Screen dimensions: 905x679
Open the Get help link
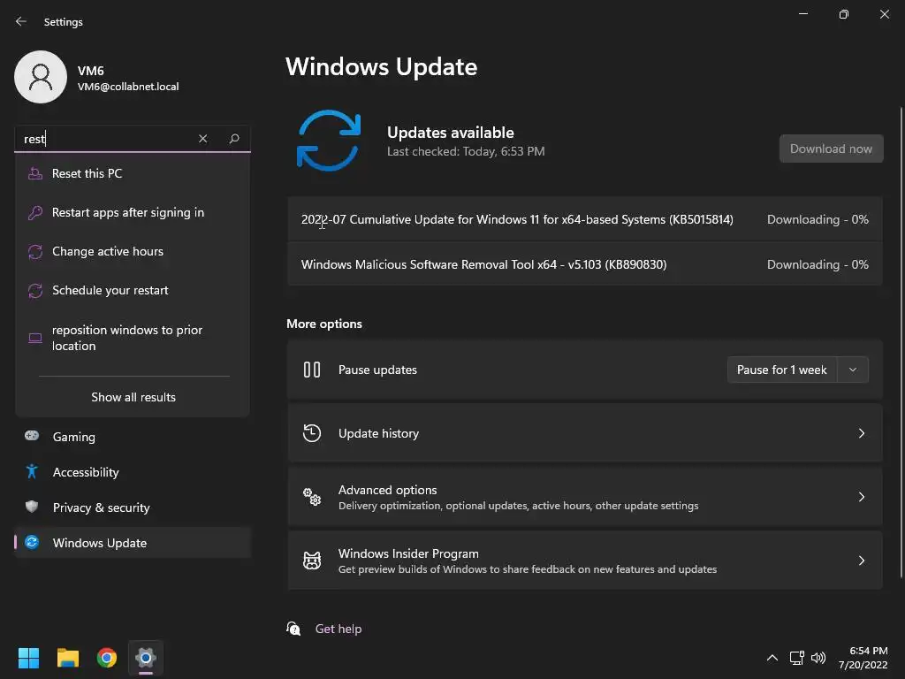click(338, 629)
